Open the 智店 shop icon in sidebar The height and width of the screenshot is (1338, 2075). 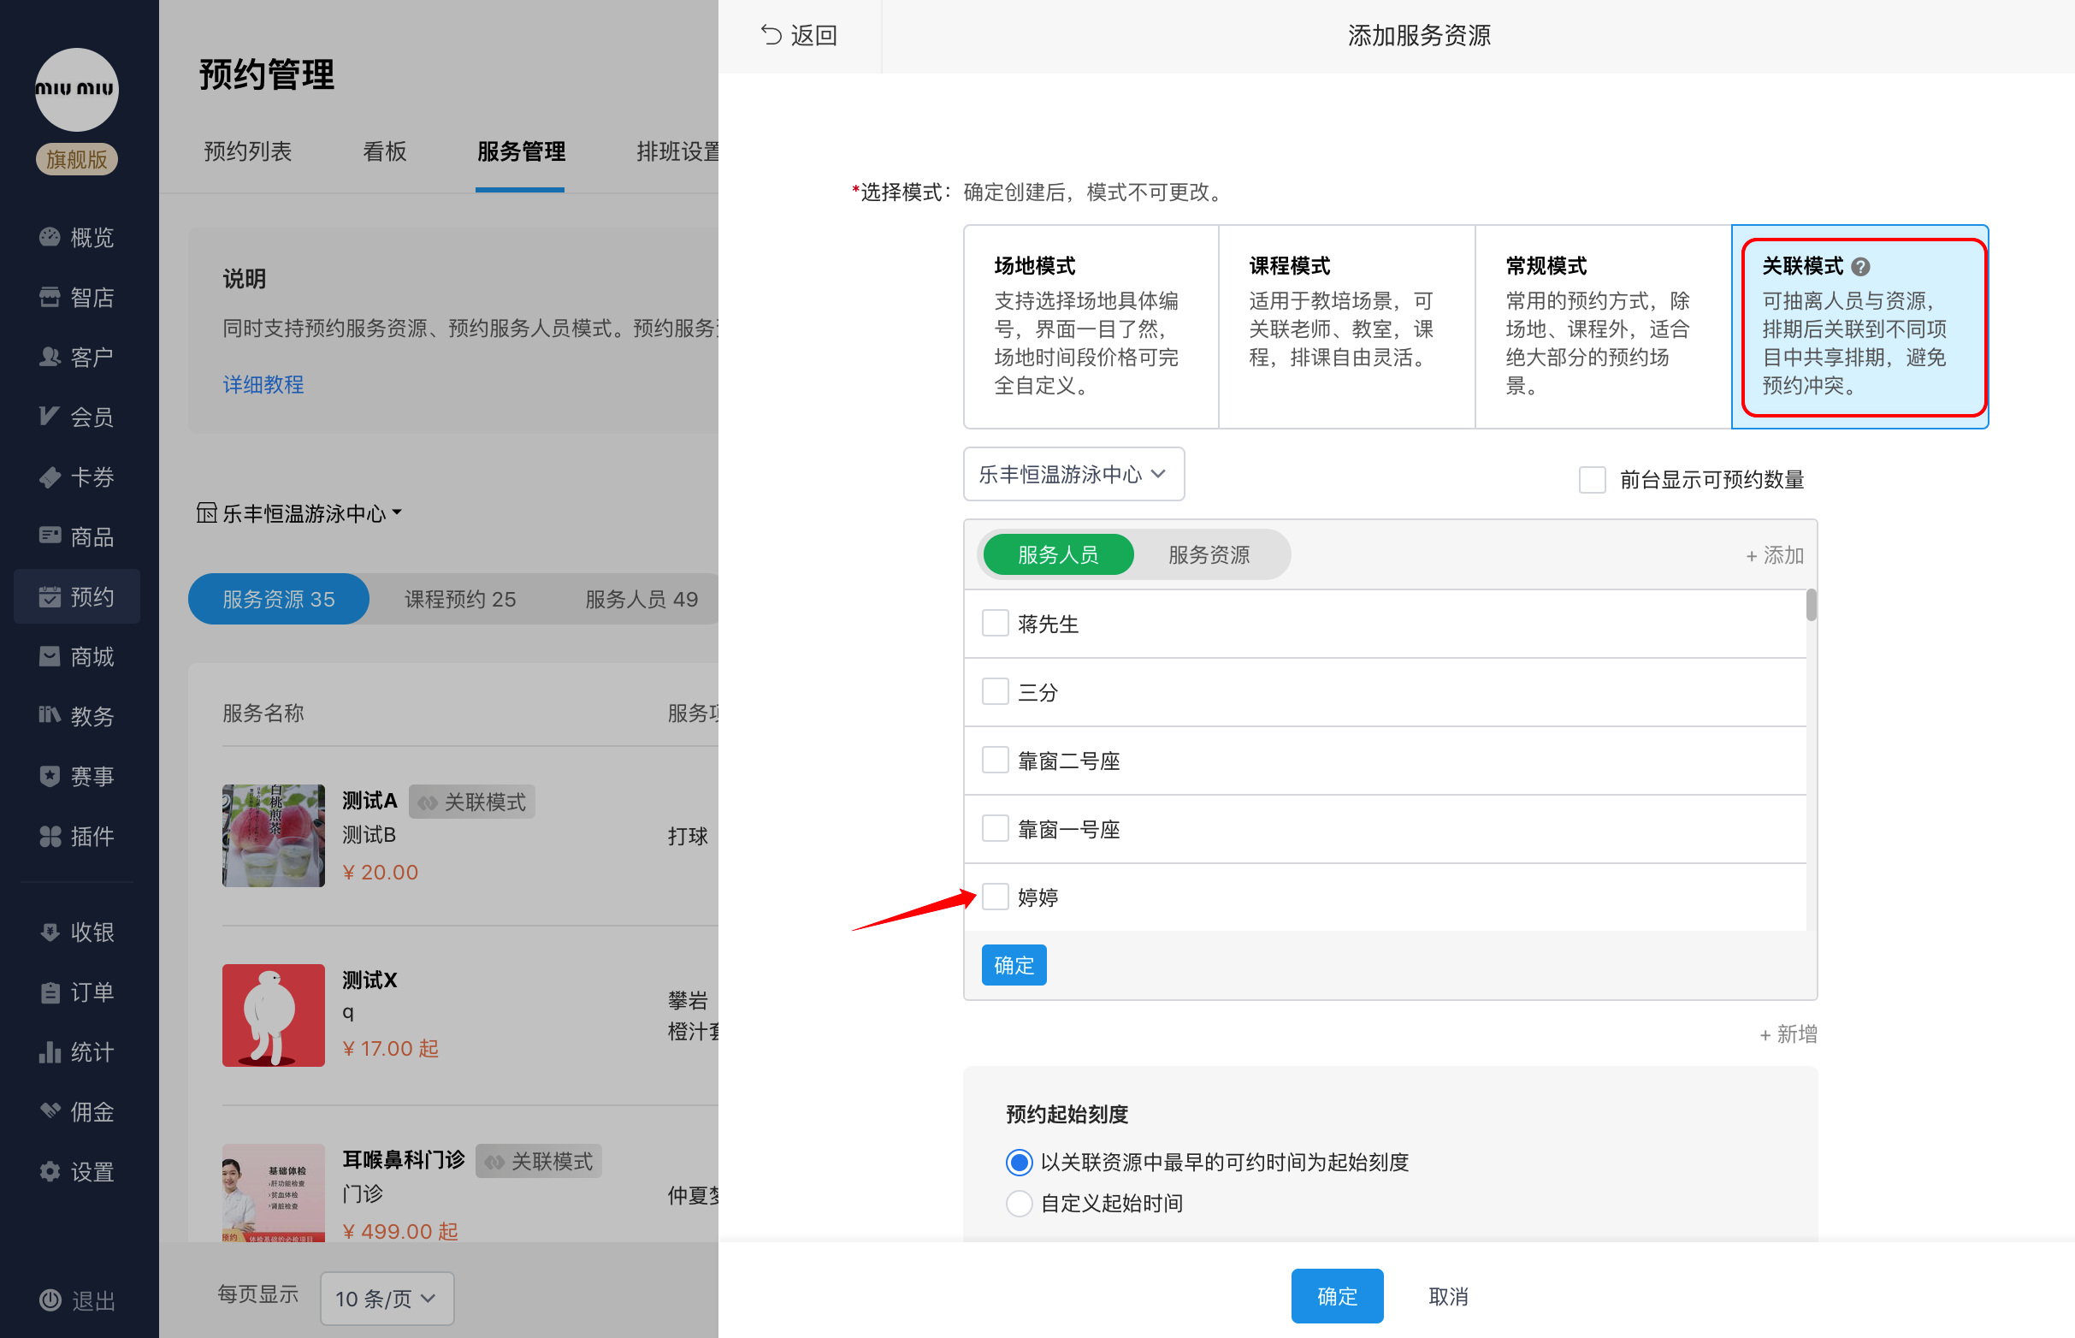pos(50,297)
